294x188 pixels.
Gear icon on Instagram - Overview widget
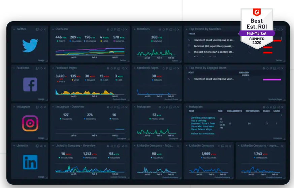pos(108,107)
